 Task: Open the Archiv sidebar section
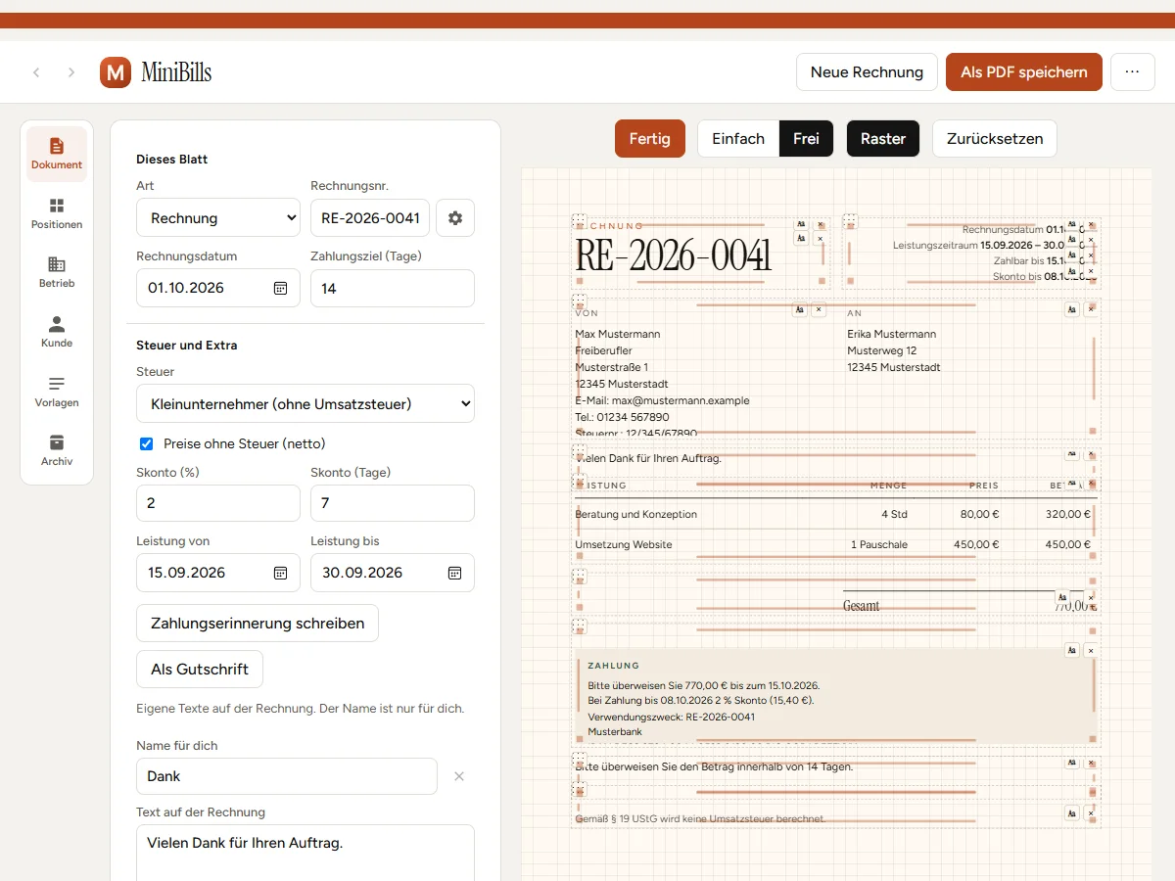pyautogui.click(x=57, y=451)
